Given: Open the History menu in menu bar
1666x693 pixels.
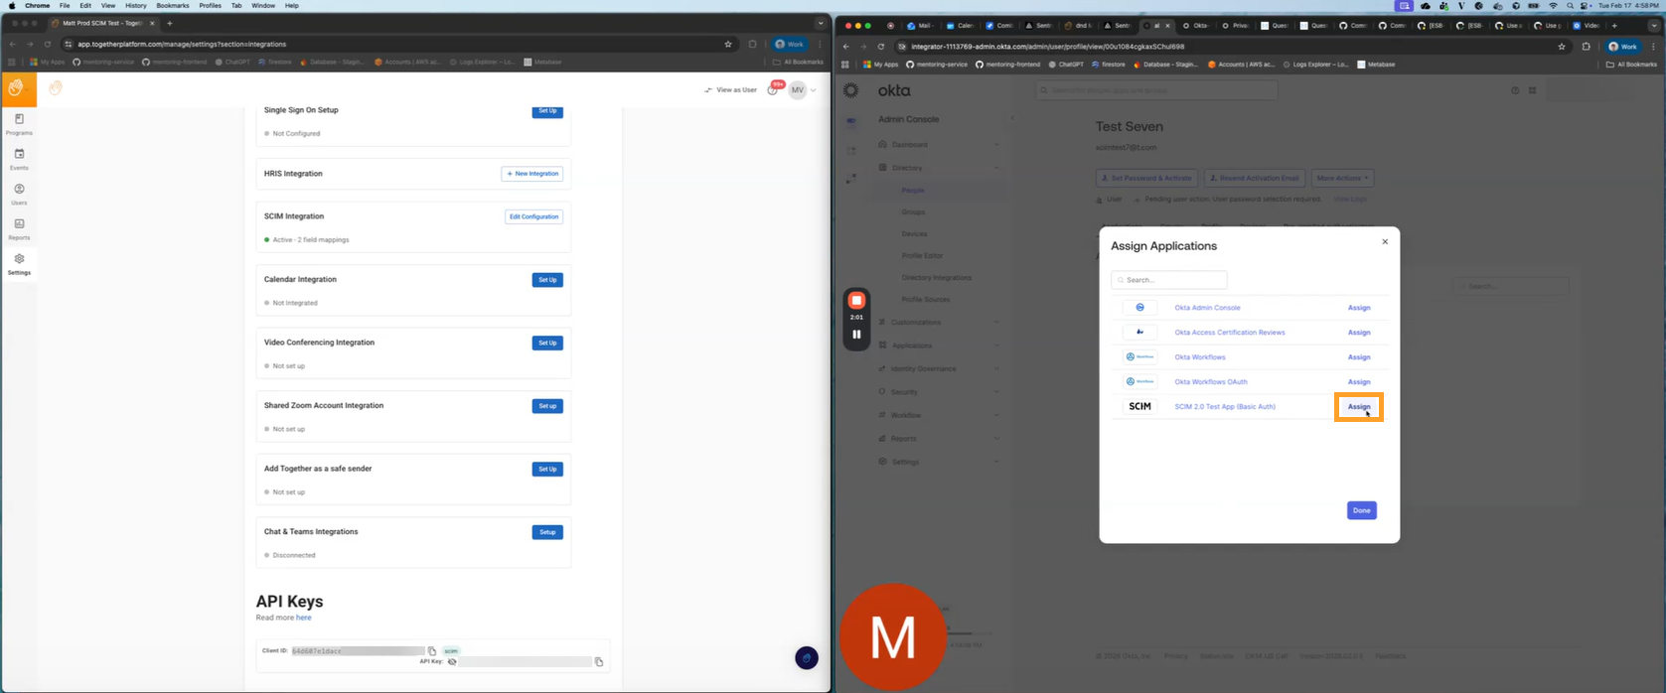Looking at the screenshot, I should point(136,6).
